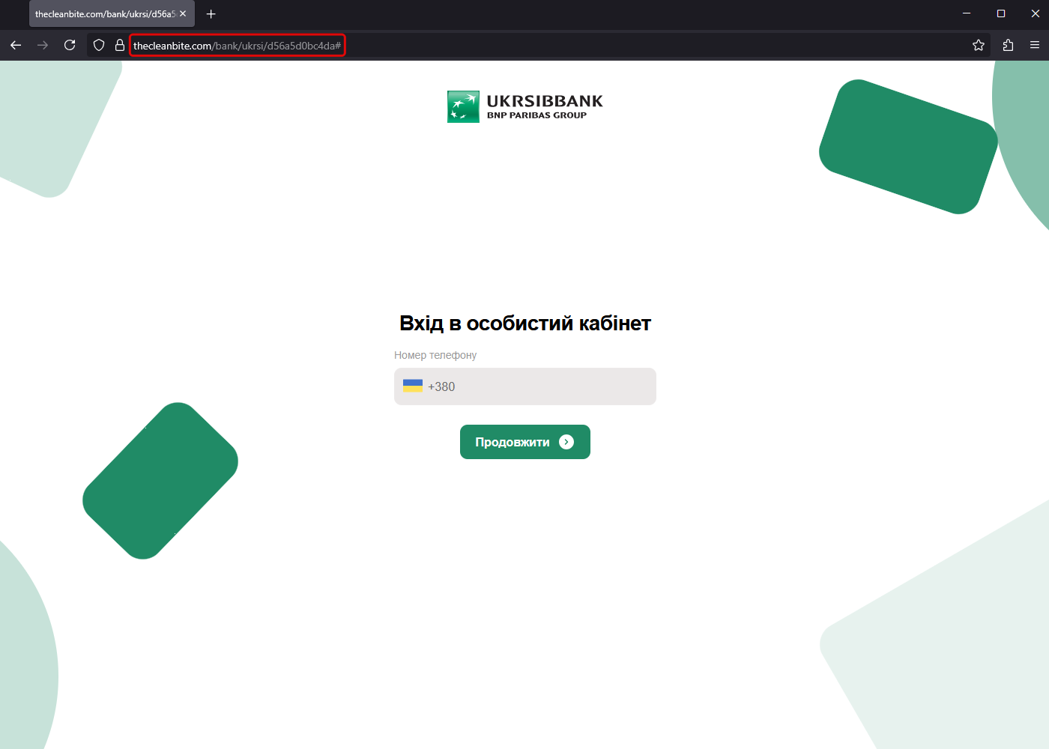Click the Номер телефону label
Image resolution: width=1049 pixels, height=749 pixels.
pyautogui.click(x=435, y=355)
